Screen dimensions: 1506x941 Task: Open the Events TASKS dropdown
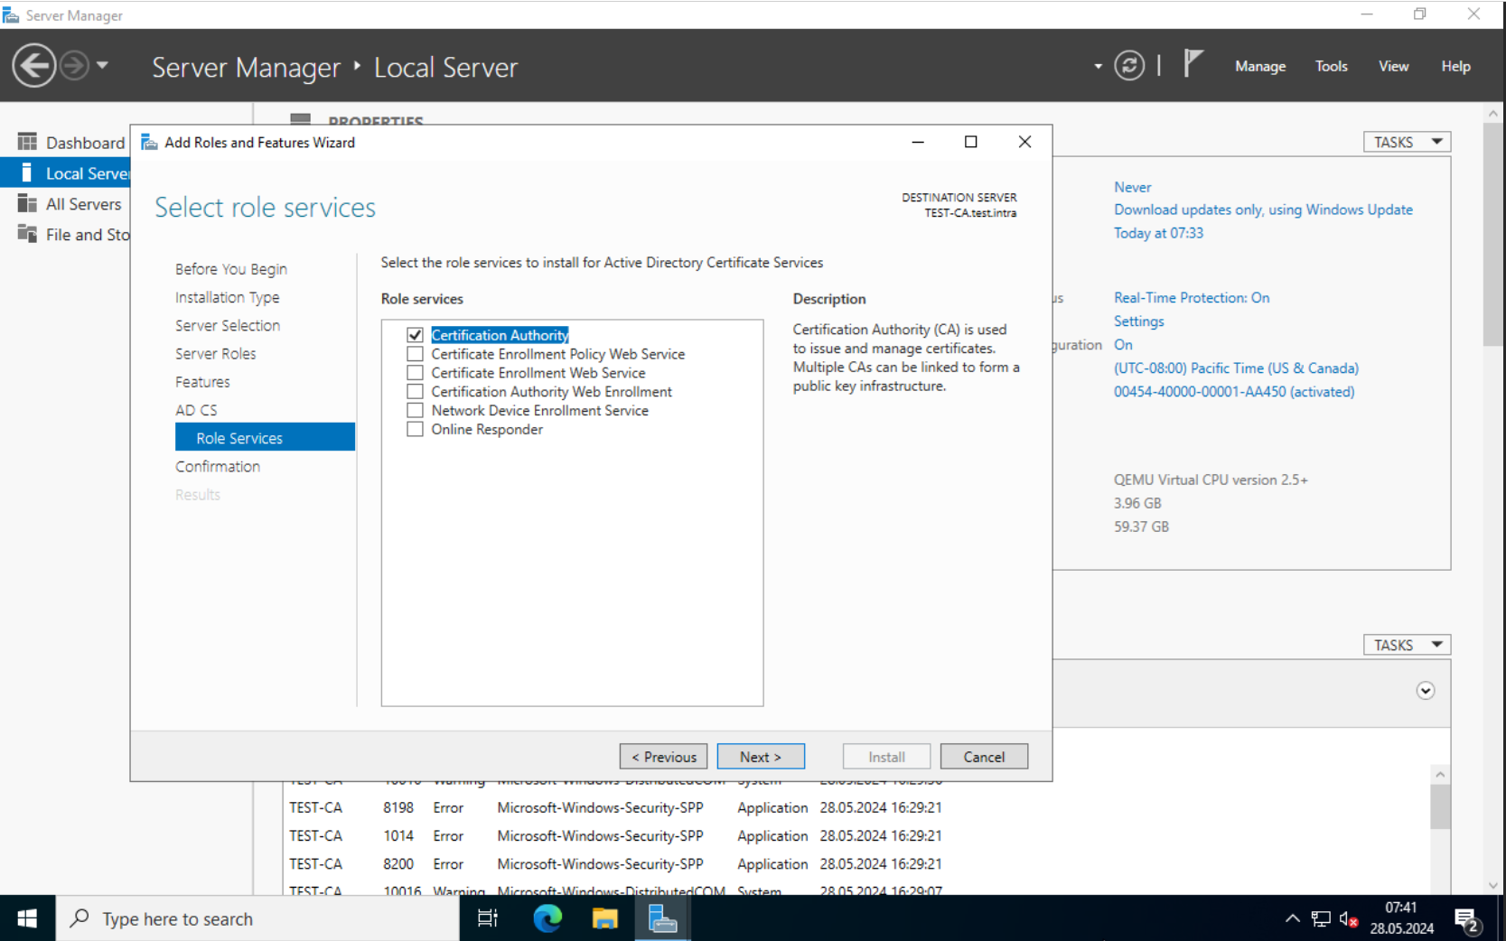[1407, 645]
